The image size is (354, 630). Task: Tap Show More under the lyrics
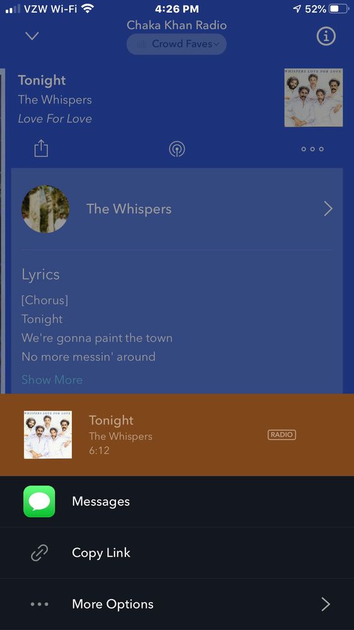click(52, 380)
